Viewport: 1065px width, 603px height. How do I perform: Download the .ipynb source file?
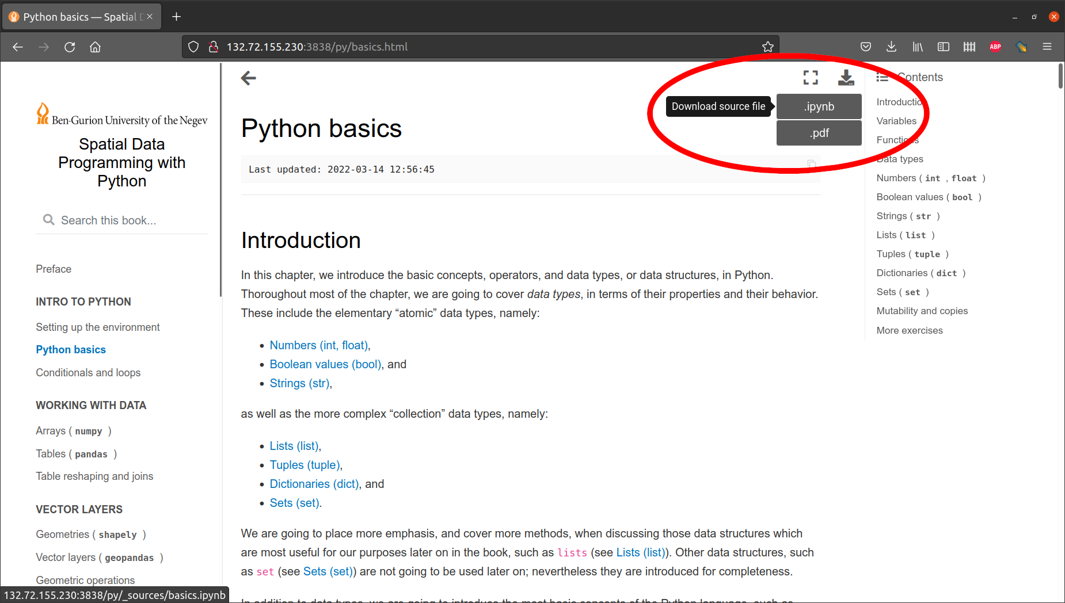(x=819, y=106)
